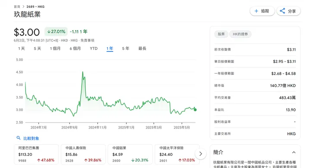Click the $3.00 current price
This screenshot has height=168, width=320.
[x=27, y=32]
